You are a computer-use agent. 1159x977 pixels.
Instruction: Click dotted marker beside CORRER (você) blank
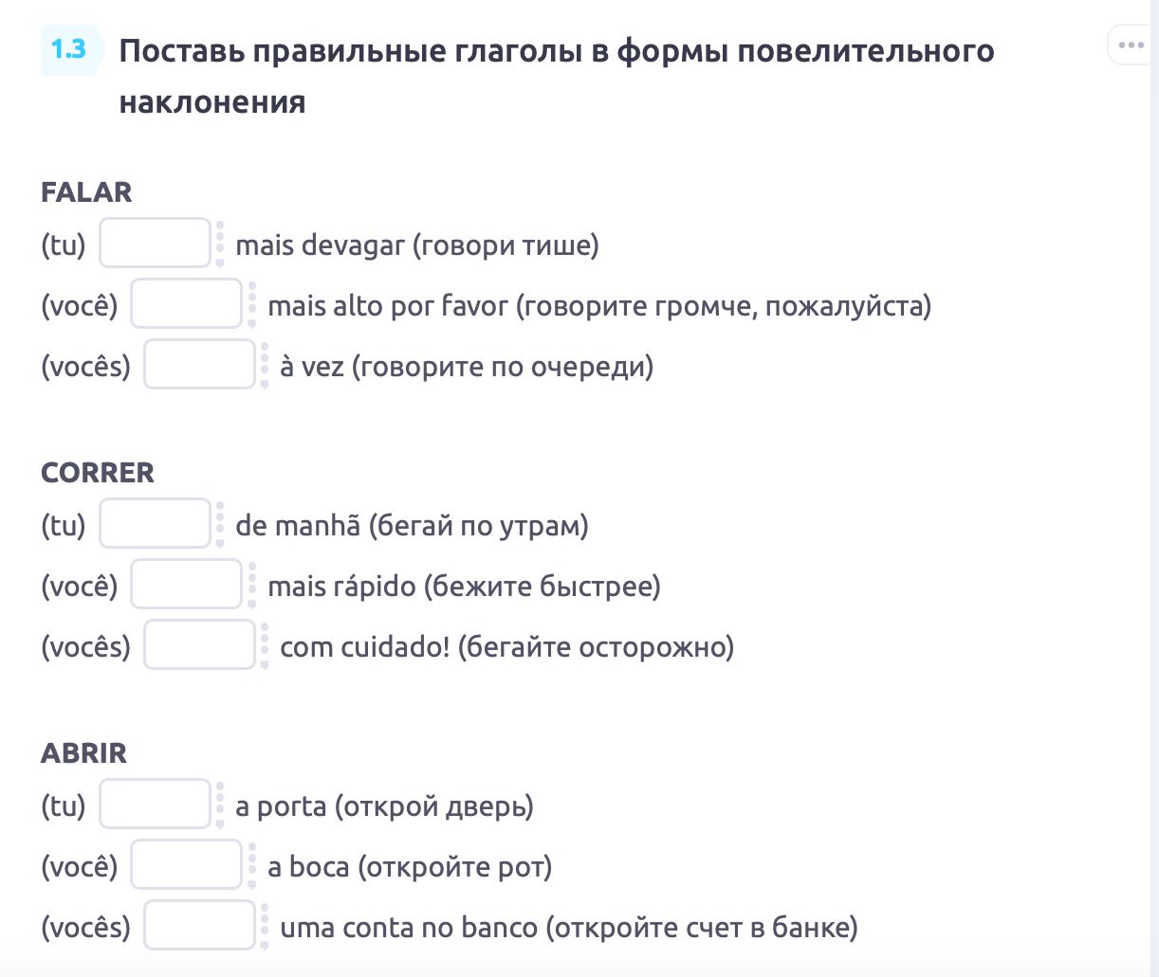252,586
